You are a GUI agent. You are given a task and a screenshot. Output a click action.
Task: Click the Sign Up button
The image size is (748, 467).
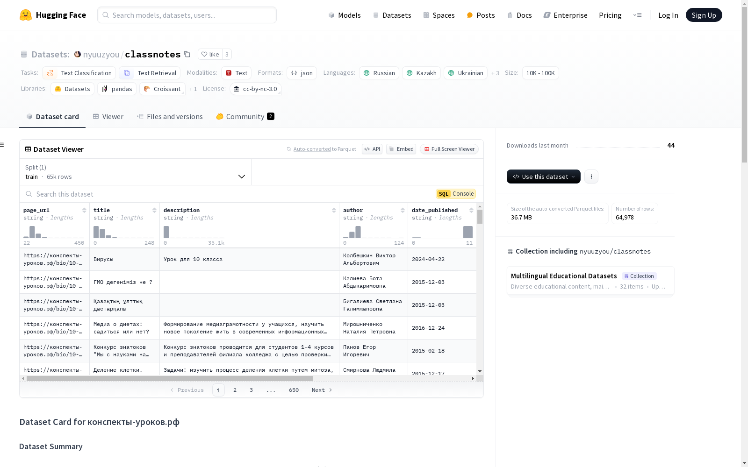click(x=704, y=15)
